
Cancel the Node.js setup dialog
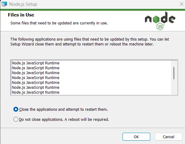pos(169,137)
